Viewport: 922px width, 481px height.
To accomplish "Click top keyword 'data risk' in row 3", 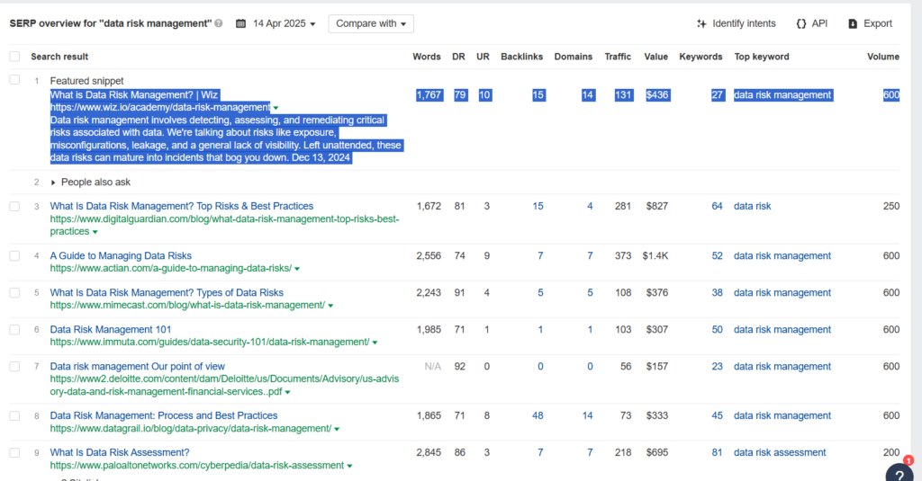I will tap(752, 206).
